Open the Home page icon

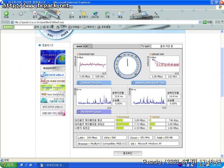59,13
